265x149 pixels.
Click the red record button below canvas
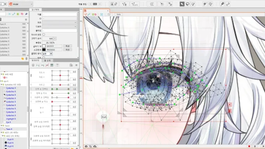(x=249, y=146)
